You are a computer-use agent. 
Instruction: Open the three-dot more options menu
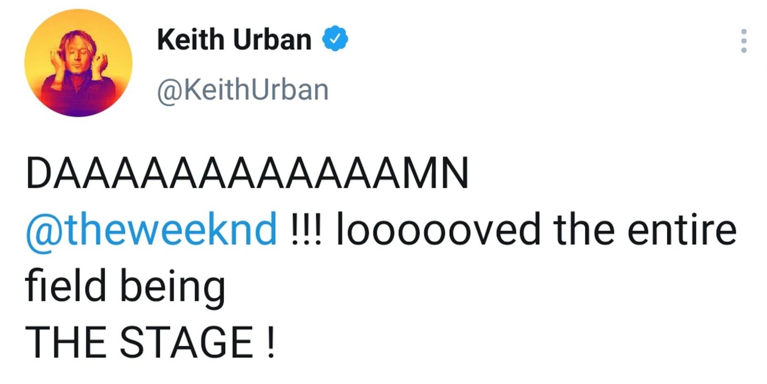(x=744, y=41)
